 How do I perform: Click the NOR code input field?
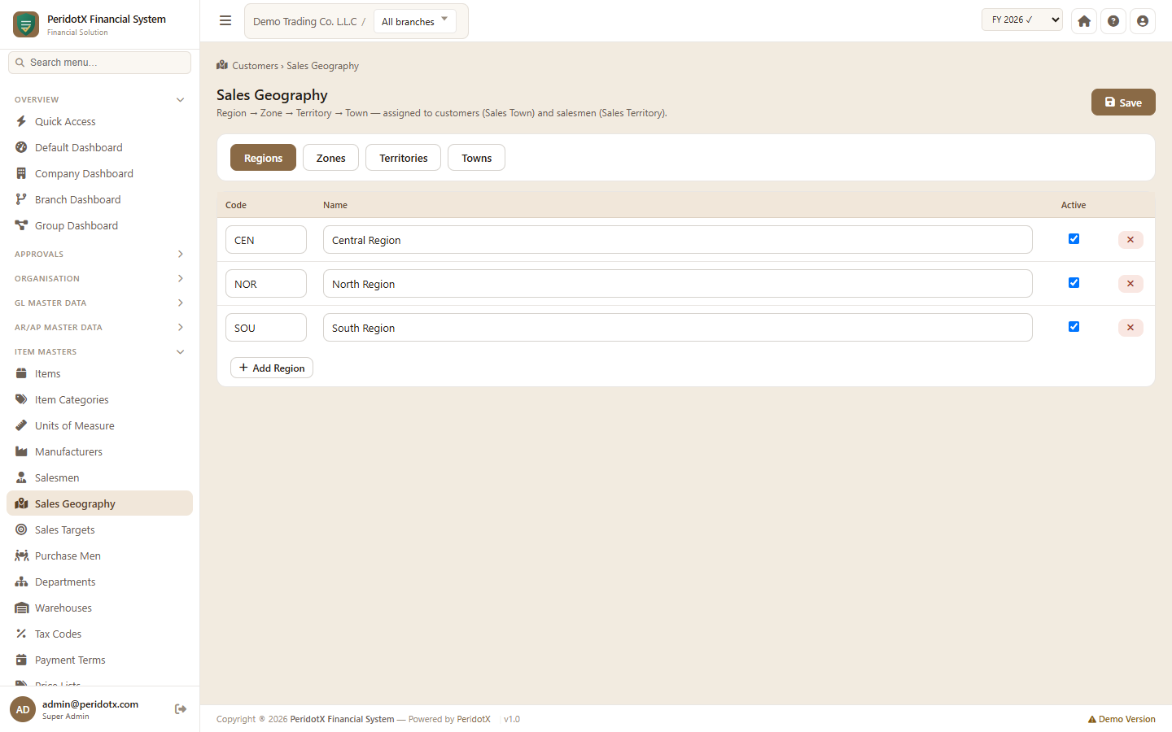pyautogui.click(x=266, y=284)
